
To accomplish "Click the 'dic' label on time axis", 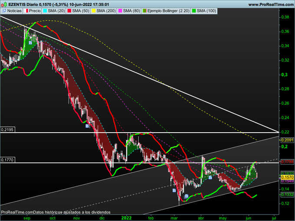I will click(x=102, y=218).
